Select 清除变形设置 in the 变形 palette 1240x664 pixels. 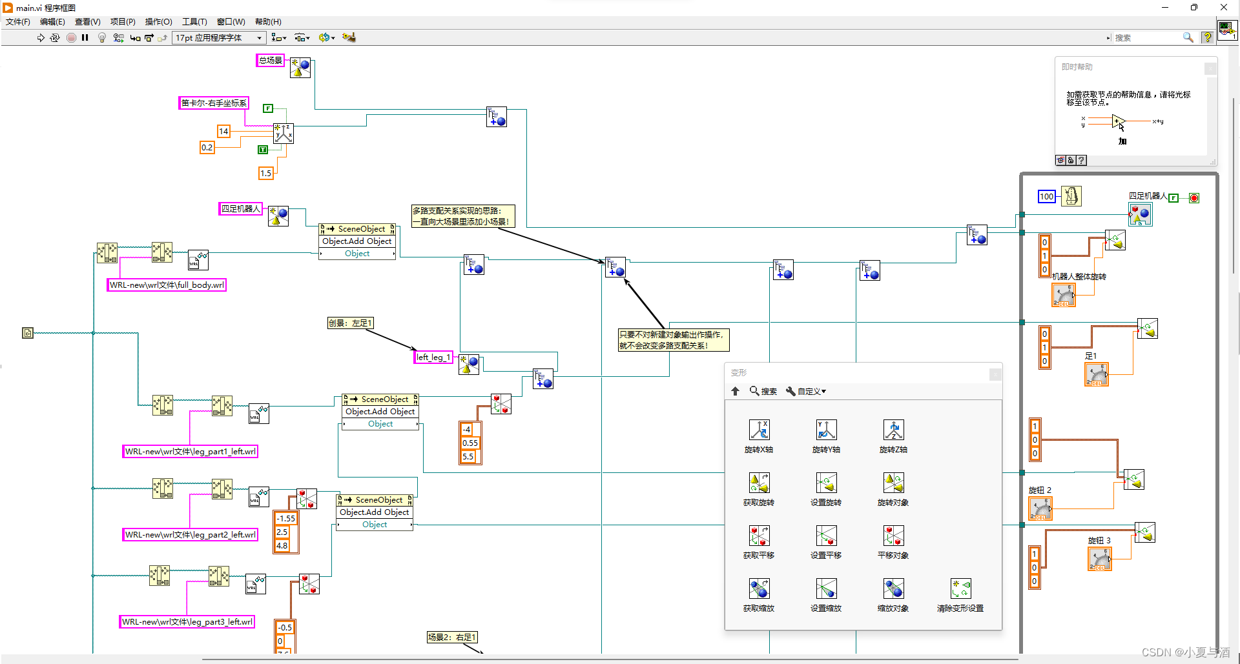[960, 594]
